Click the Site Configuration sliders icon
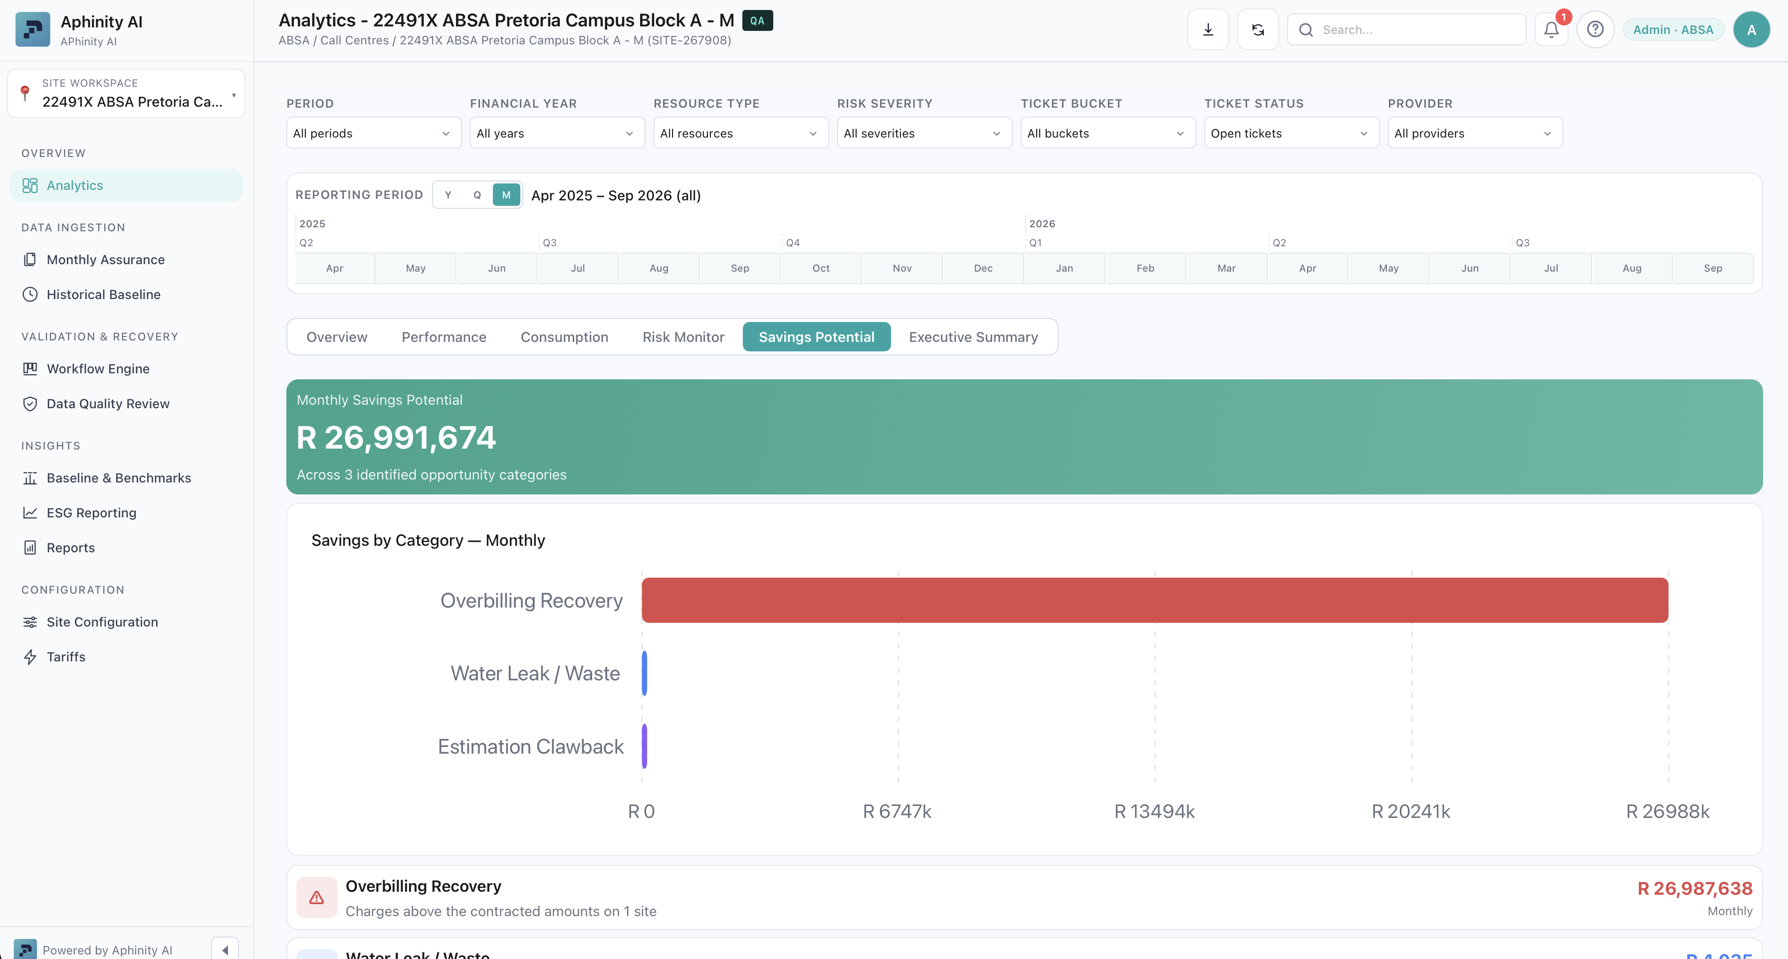Image resolution: width=1788 pixels, height=959 pixels. (30, 622)
